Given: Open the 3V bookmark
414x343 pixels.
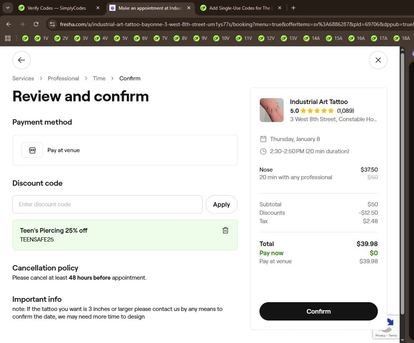Looking at the screenshot, I should [81, 38].
